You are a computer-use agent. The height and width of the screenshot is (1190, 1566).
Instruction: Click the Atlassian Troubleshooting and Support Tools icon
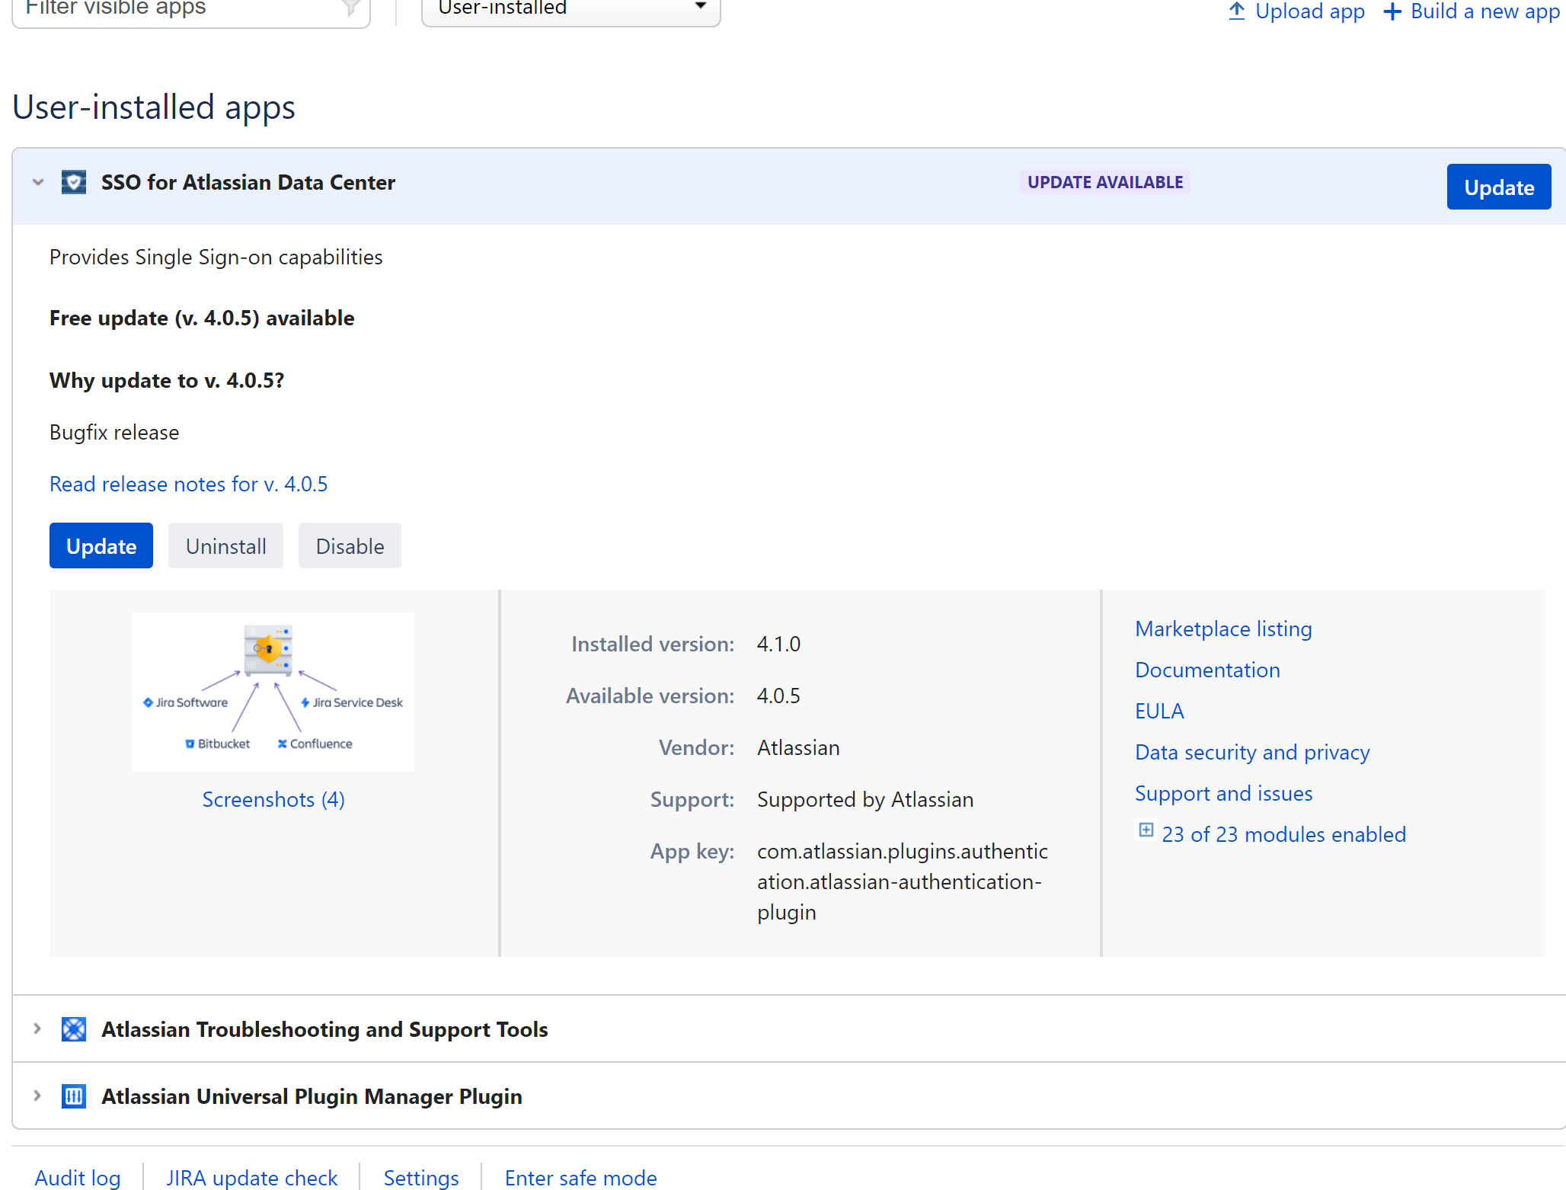[x=74, y=1029]
